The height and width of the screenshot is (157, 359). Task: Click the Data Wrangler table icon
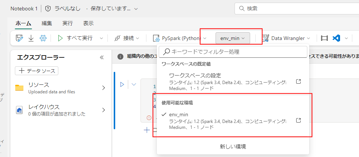coord(265,39)
